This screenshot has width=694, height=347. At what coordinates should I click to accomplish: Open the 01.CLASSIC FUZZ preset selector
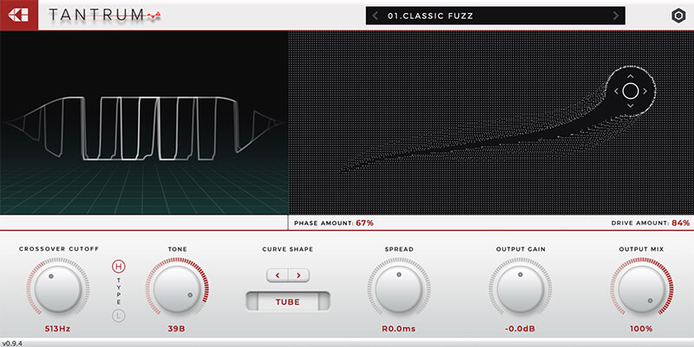point(495,16)
